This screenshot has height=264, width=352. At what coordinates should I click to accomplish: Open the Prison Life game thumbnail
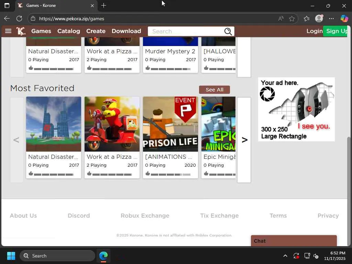(170, 124)
